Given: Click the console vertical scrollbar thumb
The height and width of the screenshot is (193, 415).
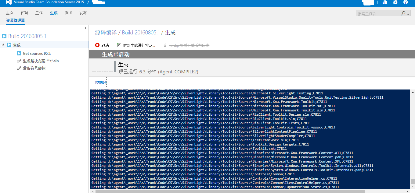Looking at the screenshot, I should click(x=413, y=181).
